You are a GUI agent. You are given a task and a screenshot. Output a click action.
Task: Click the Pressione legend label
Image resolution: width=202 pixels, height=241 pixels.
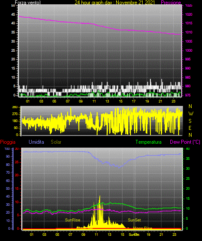point(171,3)
